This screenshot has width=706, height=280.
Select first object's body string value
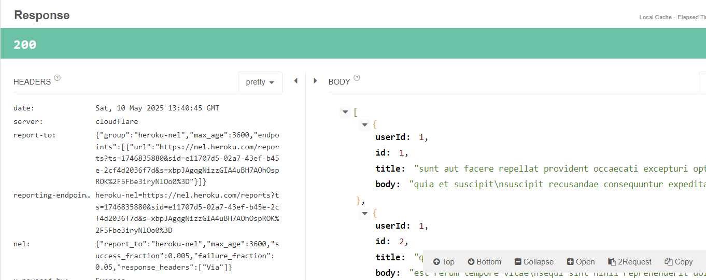point(557,184)
